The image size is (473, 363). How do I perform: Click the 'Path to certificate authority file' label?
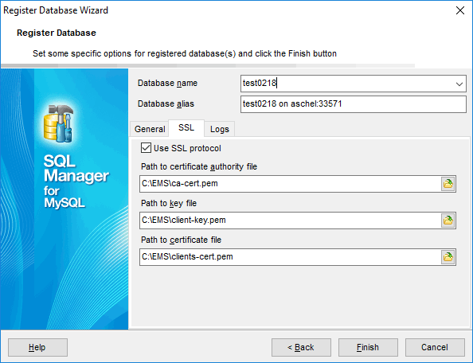click(x=199, y=166)
